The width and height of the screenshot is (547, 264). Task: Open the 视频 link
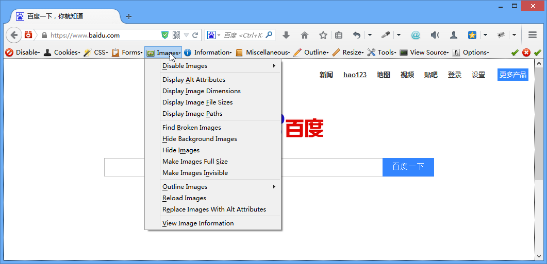(x=407, y=75)
